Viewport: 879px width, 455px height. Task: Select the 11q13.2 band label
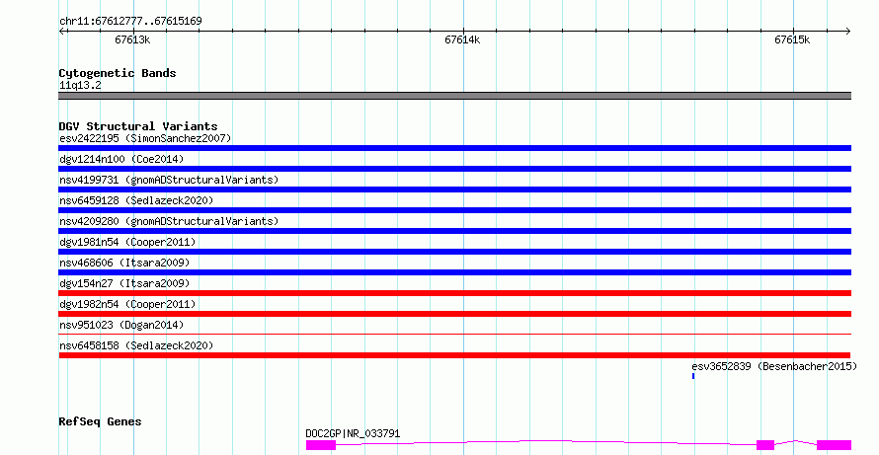pyautogui.click(x=80, y=85)
